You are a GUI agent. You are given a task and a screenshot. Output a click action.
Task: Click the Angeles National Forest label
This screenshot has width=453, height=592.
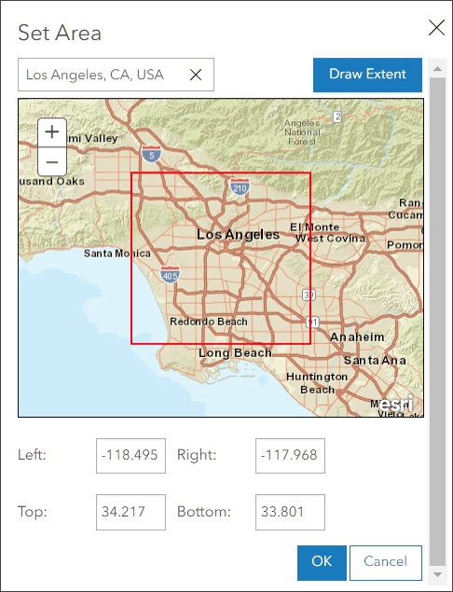[302, 132]
